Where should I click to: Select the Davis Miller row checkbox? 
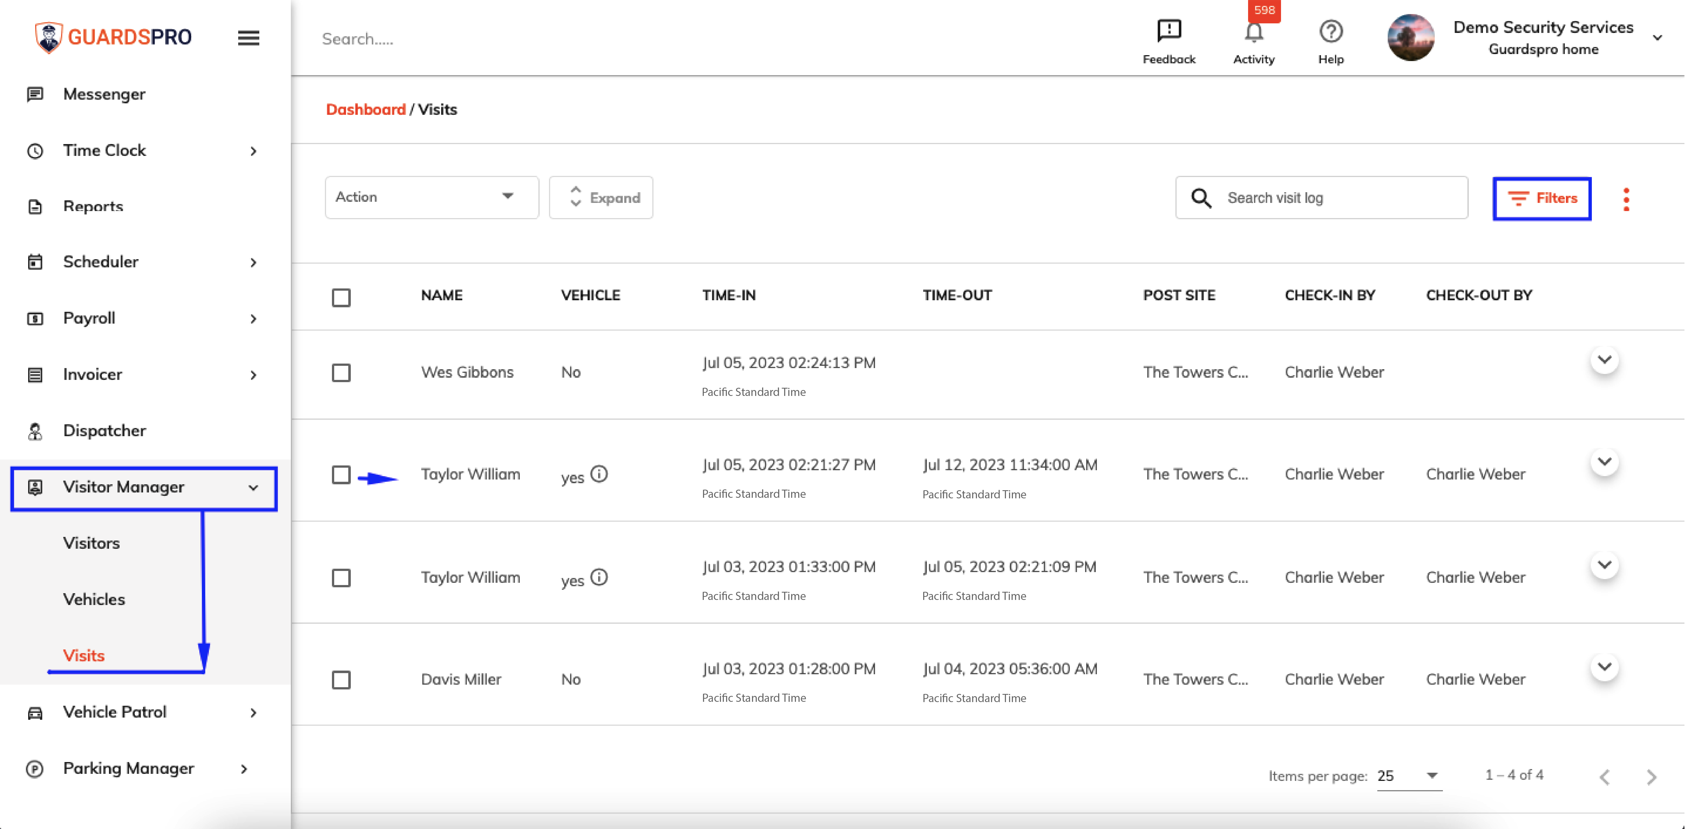(x=341, y=680)
